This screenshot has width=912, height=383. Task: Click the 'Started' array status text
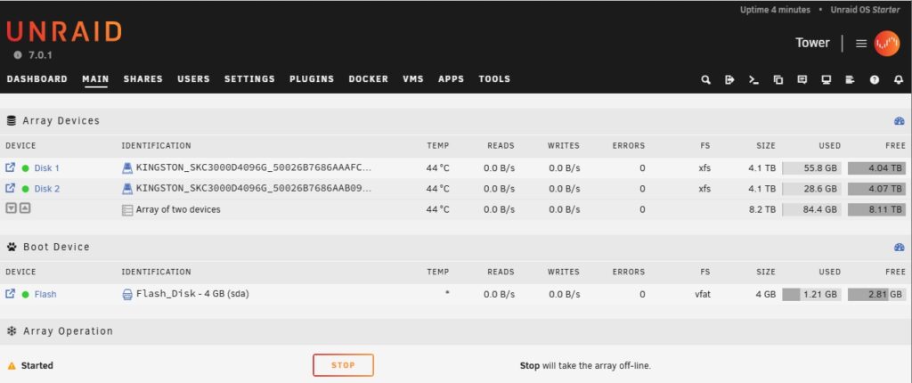coord(37,365)
